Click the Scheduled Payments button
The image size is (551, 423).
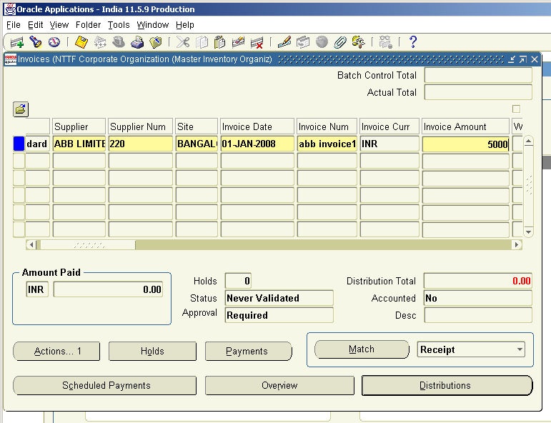[x=105, y=385]
